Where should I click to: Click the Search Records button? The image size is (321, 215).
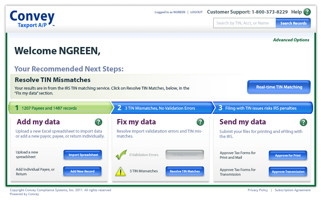pos(293,23)
